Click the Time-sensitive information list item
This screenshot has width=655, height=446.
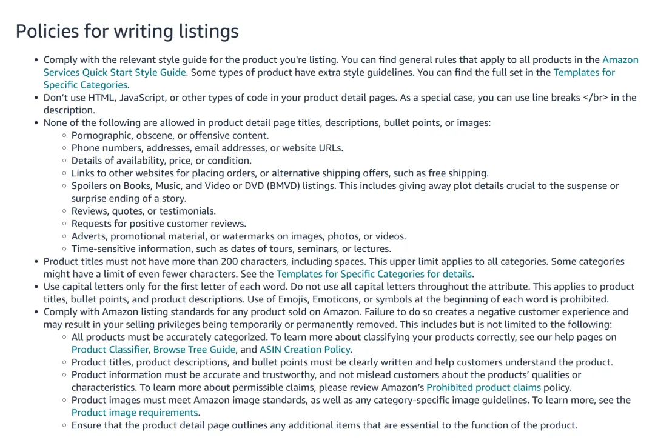click(231, 248)
